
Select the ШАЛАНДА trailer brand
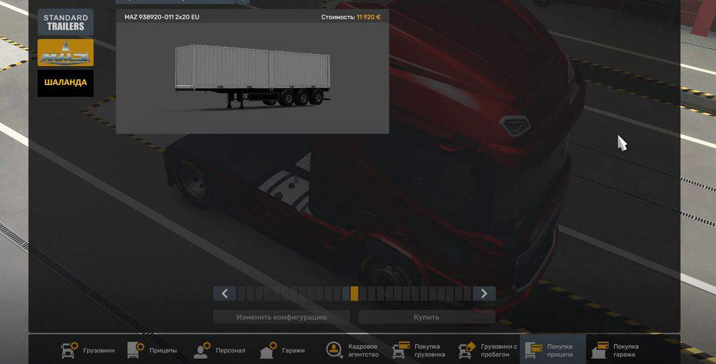pos(66,83)
